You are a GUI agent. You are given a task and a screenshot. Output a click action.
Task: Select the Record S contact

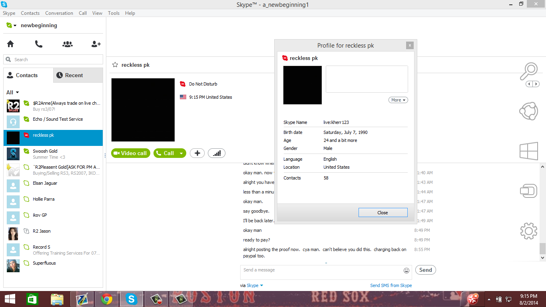pos(53,250)
